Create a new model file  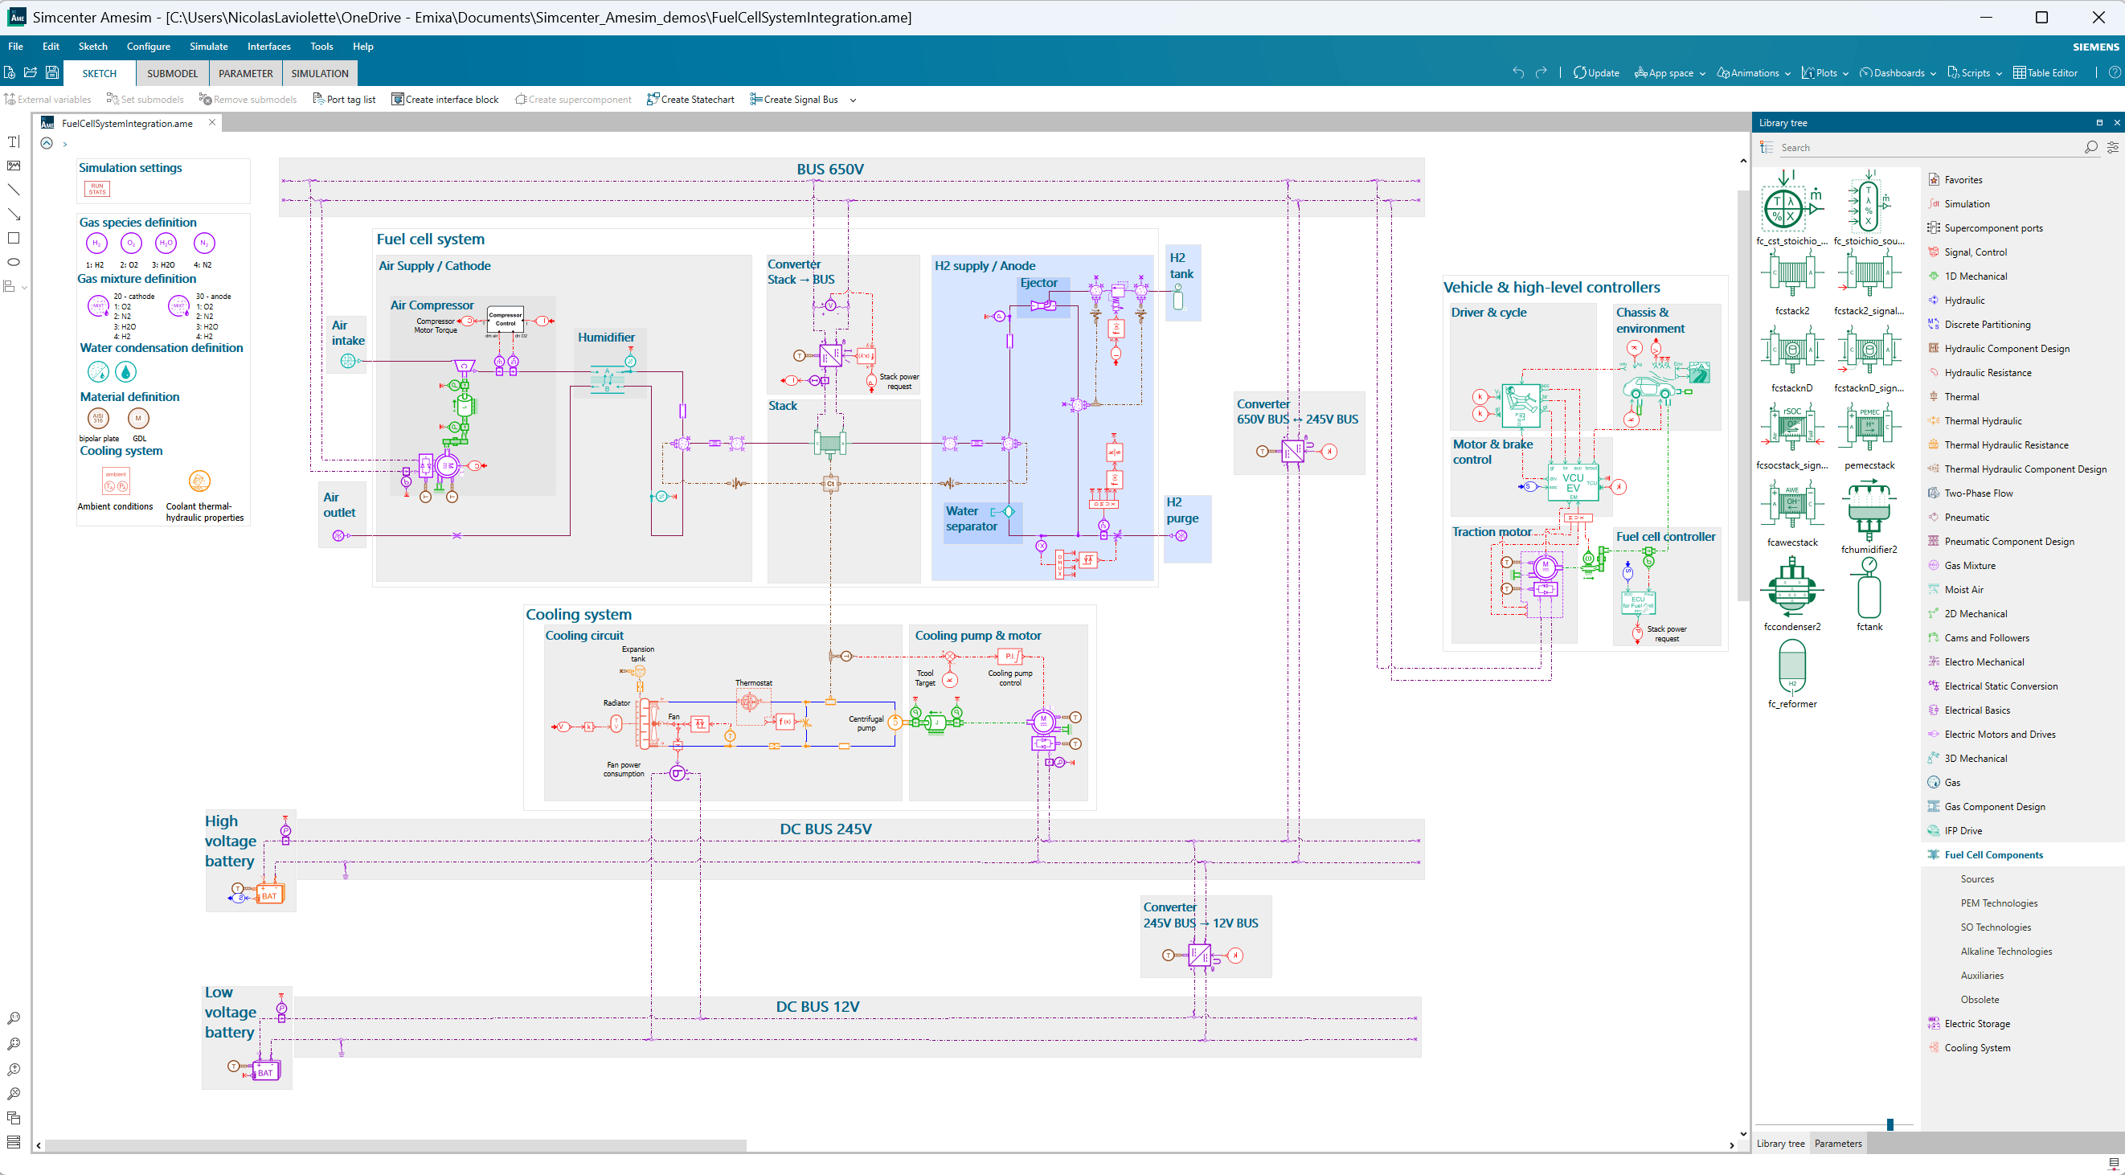click(10, 72)
